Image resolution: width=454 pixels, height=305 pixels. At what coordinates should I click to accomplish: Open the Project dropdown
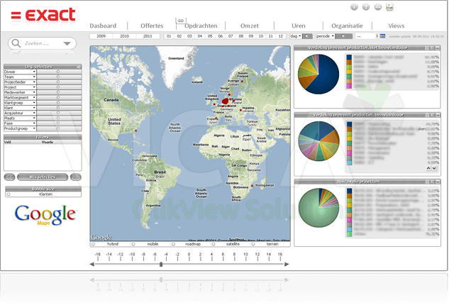click(34, 87)
